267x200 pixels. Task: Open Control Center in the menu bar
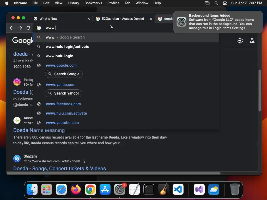click(225, 3)
